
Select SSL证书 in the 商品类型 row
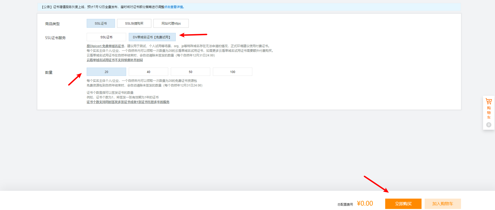(x=101, y=23)
